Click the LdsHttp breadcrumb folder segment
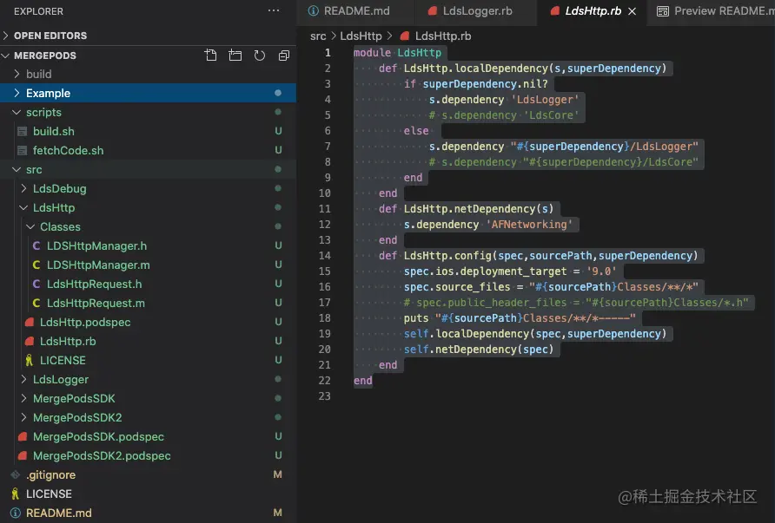Viewport: 775px width, 523px height. tap(361, 36)
